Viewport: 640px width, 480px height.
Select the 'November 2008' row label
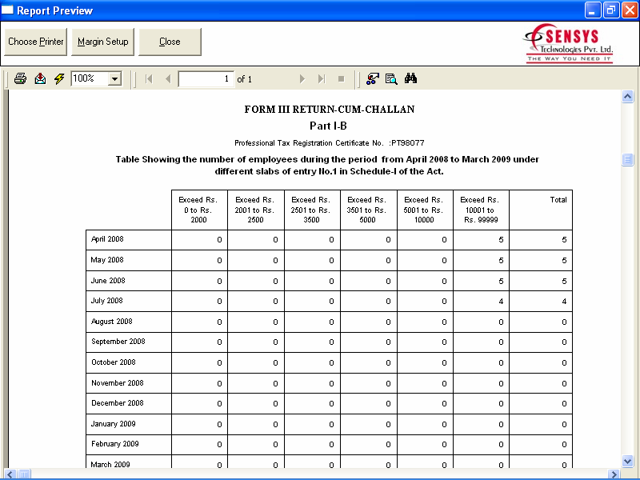tap(117, 383)
